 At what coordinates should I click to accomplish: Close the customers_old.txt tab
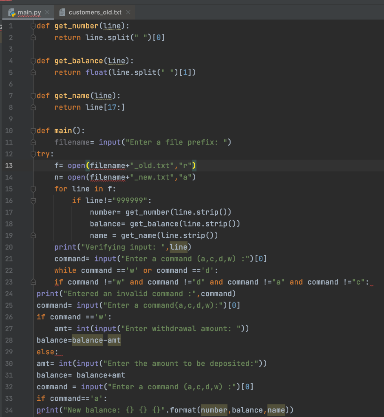coord(128,12)
